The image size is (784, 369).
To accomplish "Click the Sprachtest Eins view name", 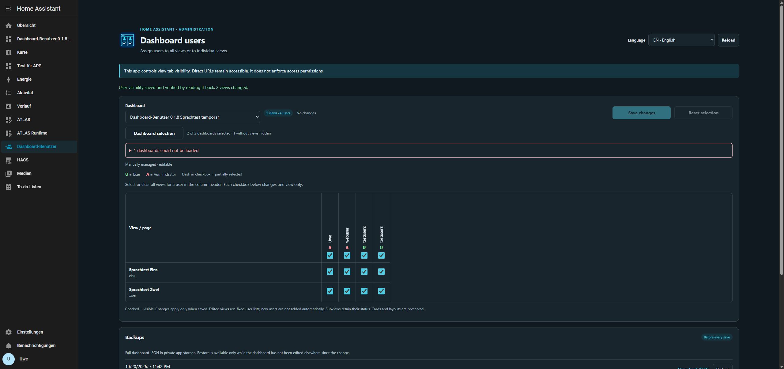I will click(x=143, y=270).
